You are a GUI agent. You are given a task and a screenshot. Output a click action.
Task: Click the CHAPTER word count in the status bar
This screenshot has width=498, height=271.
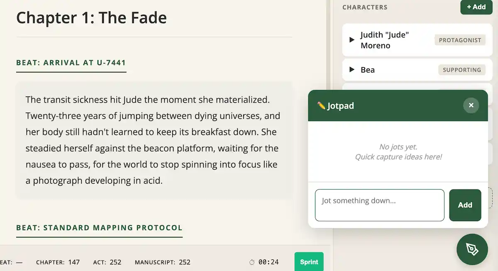coord(58,262)
